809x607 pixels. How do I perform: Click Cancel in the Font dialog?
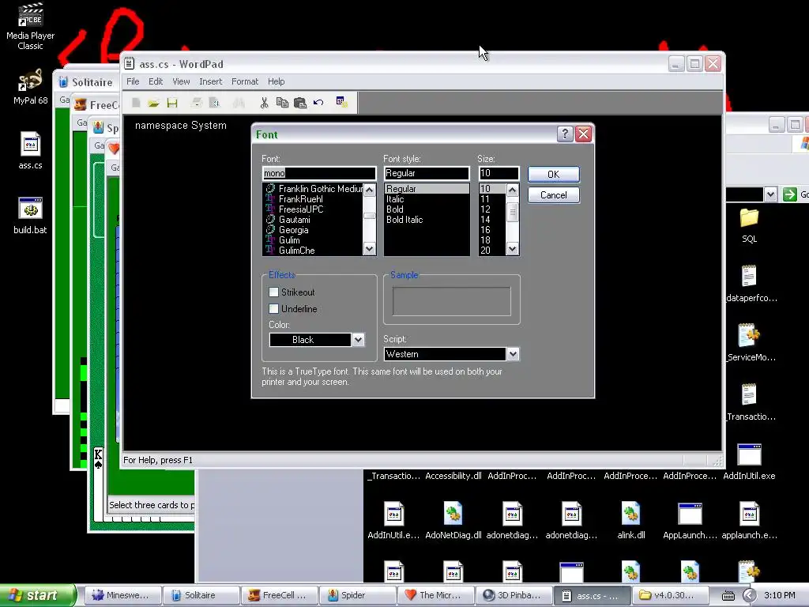coord(554,195)
